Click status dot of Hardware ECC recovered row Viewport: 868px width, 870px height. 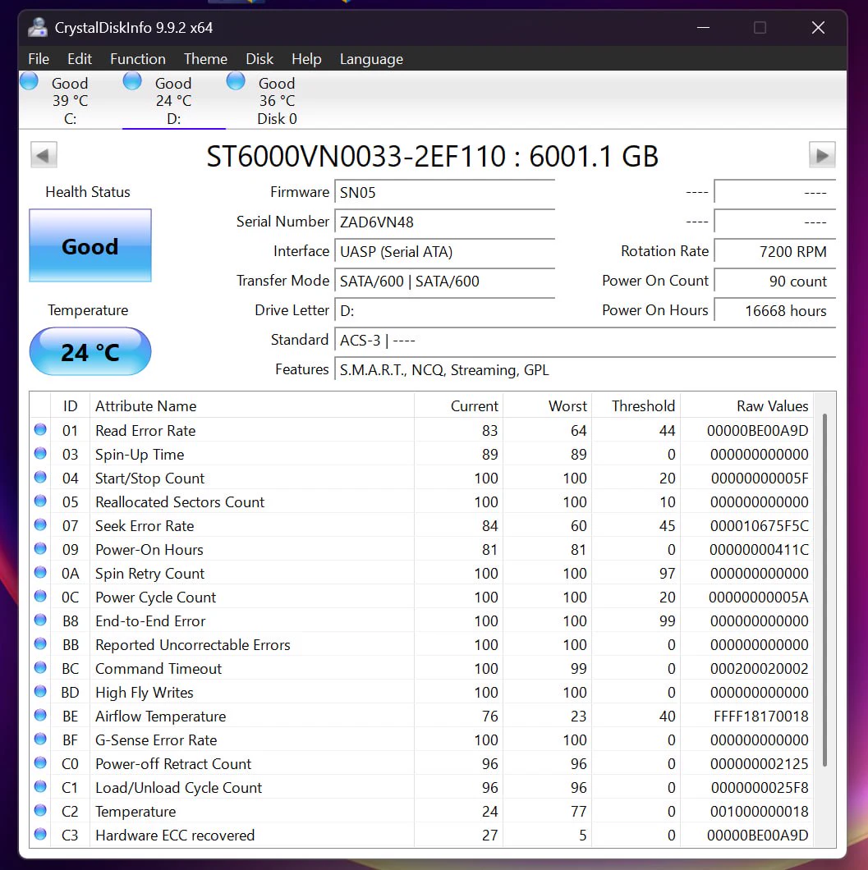[x=40, y=834]
